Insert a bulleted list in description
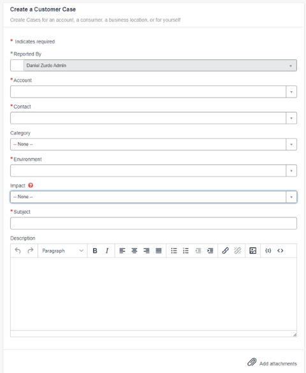This screenshot has width=306, height=373. (x=174, y=251)
